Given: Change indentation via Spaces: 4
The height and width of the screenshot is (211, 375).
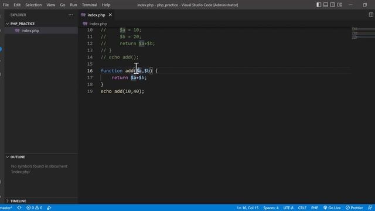Looking at the screenshot, I should coord(271,207).
